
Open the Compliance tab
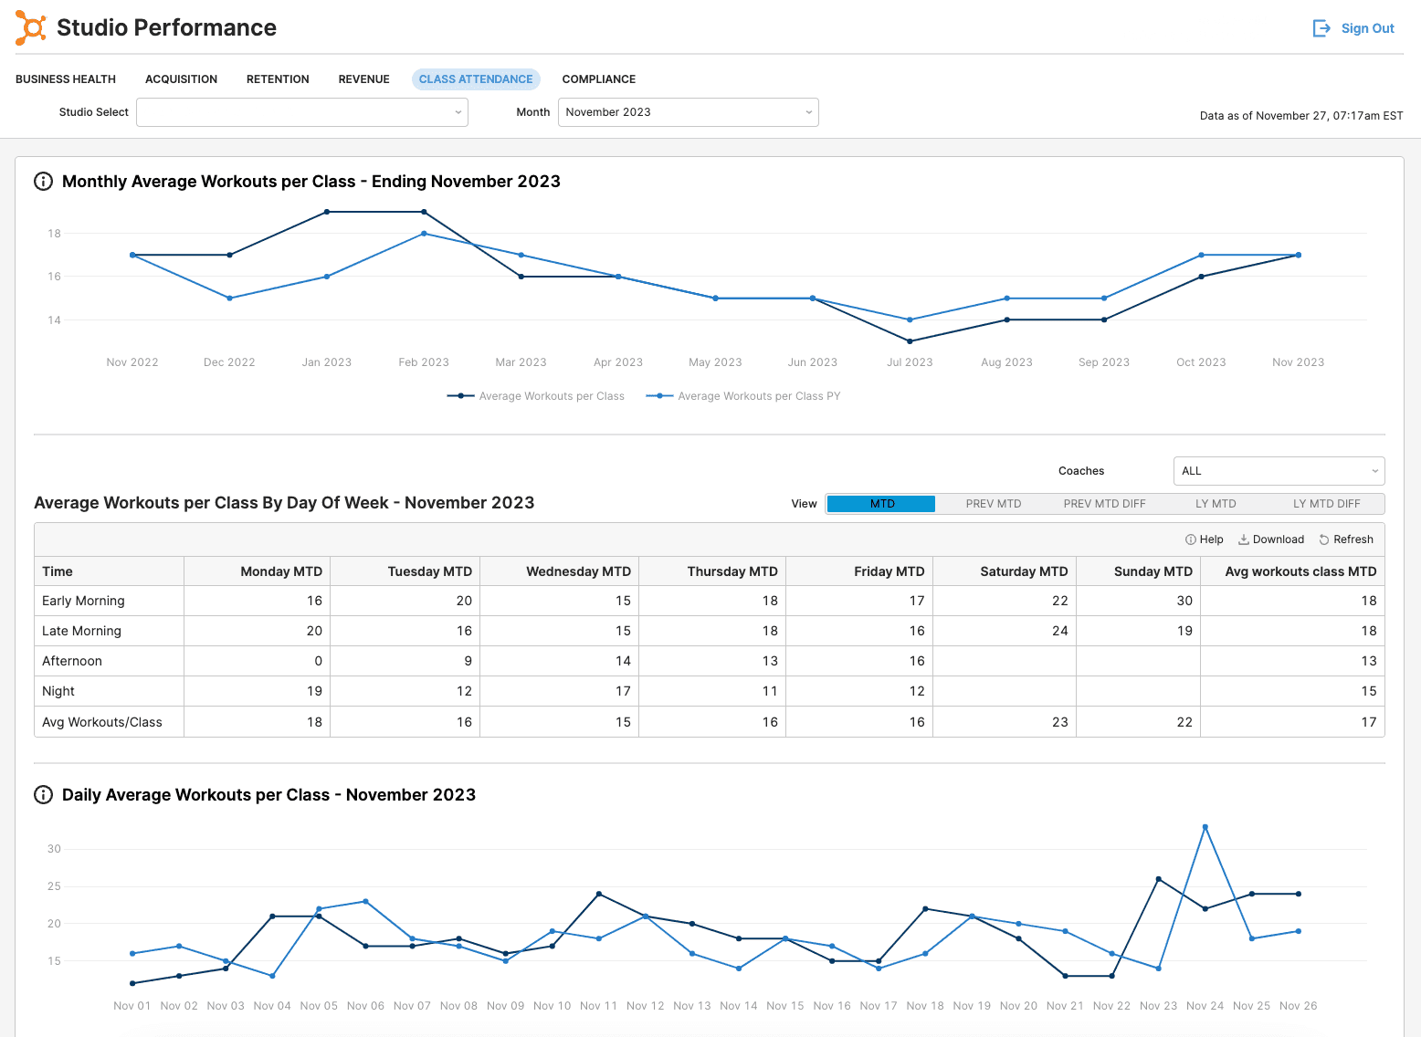tap(598, 79)
